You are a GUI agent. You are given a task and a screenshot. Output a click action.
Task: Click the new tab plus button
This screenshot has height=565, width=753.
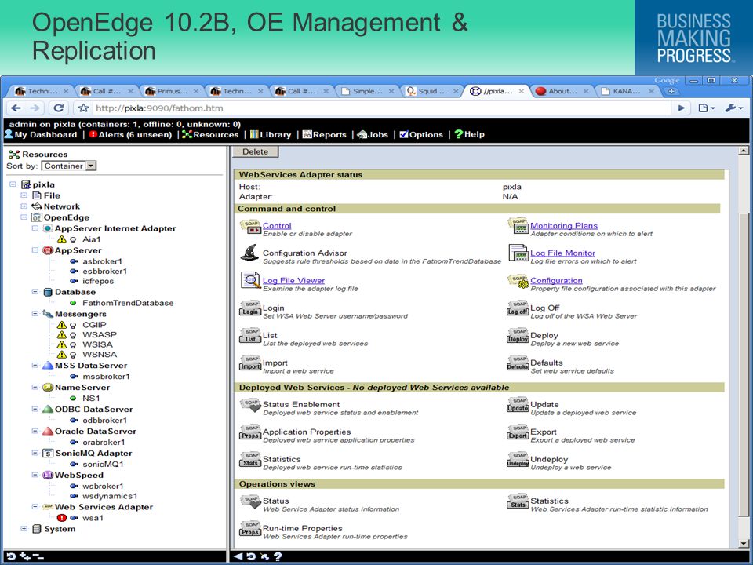pos(671,91)
